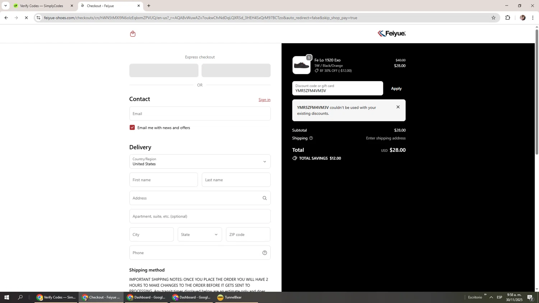Image resolution: width=539 pixels, height=303 pixels.
Task: Open the tab search dropdown arrow
Action: 5,6
